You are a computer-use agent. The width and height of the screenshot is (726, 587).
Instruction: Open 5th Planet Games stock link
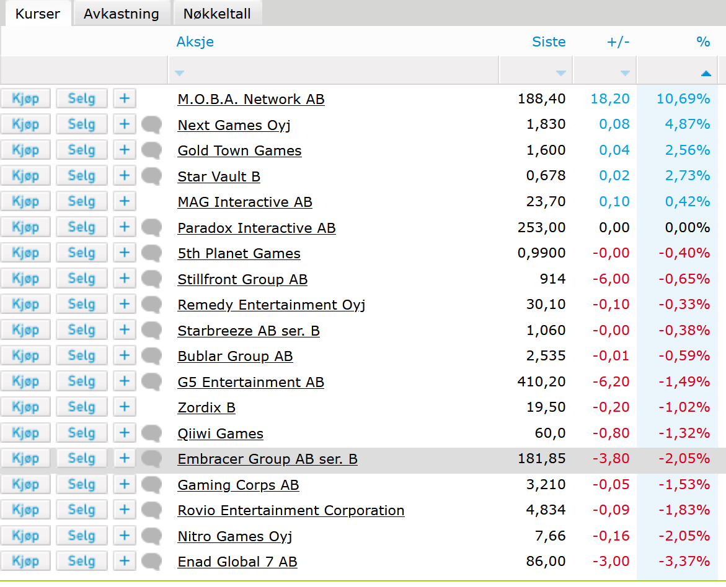[x=239, y=253]
